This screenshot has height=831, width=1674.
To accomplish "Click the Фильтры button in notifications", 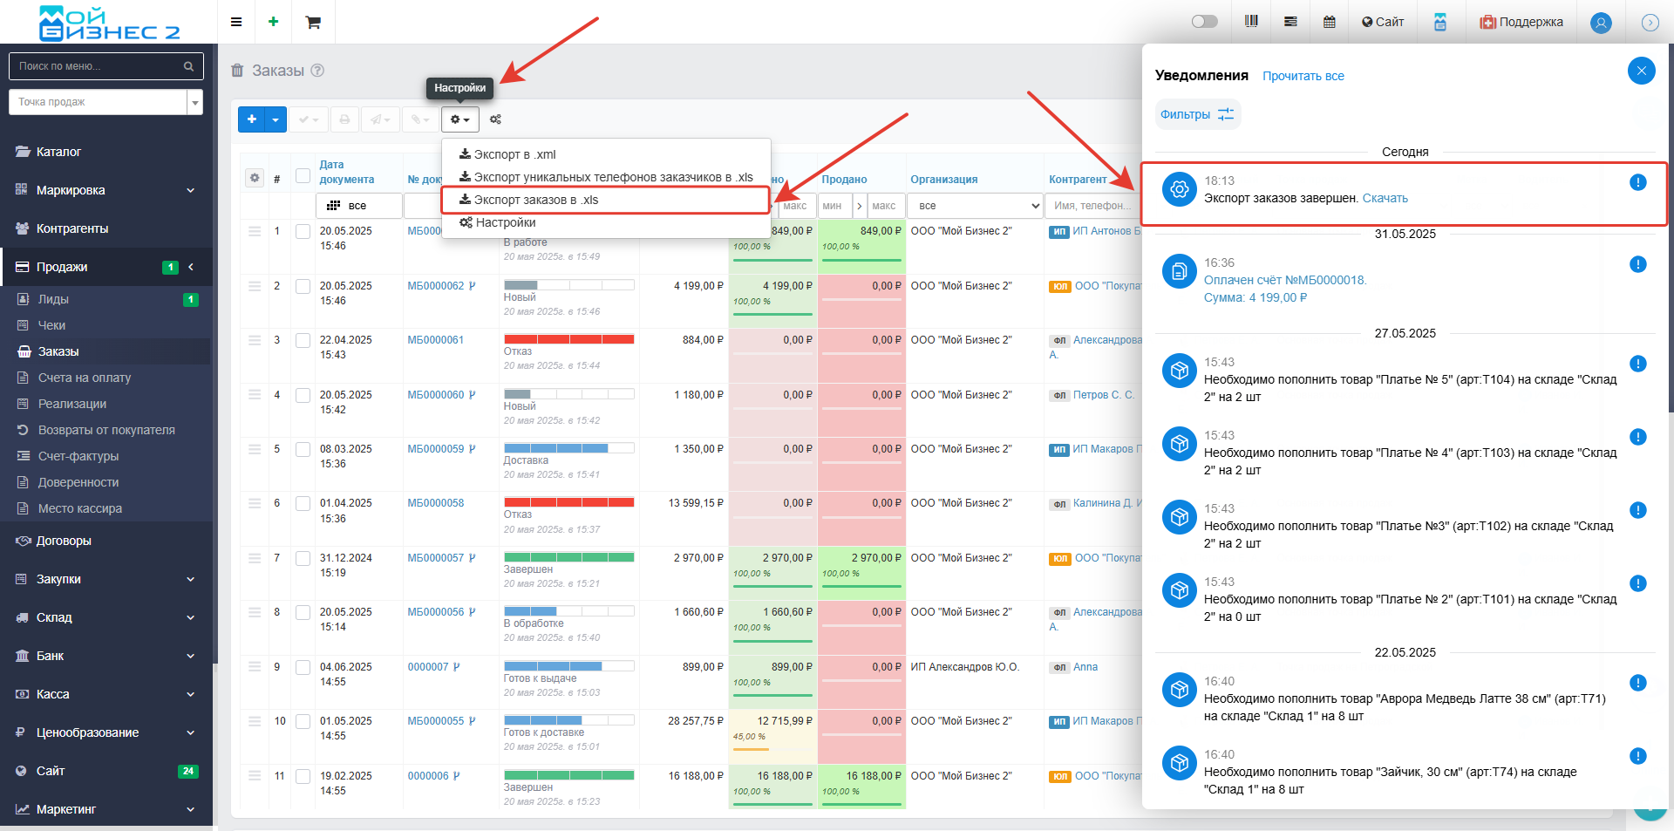I will 1197,114.
